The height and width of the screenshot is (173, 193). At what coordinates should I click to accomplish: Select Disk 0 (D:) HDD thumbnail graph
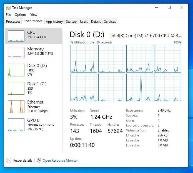(16, 70)
